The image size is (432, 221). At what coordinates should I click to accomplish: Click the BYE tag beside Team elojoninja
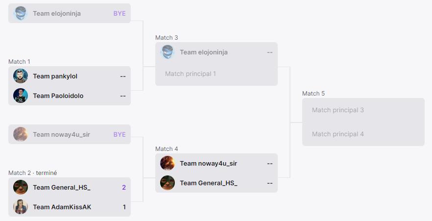pyautogui.click(x=120, y=13)
